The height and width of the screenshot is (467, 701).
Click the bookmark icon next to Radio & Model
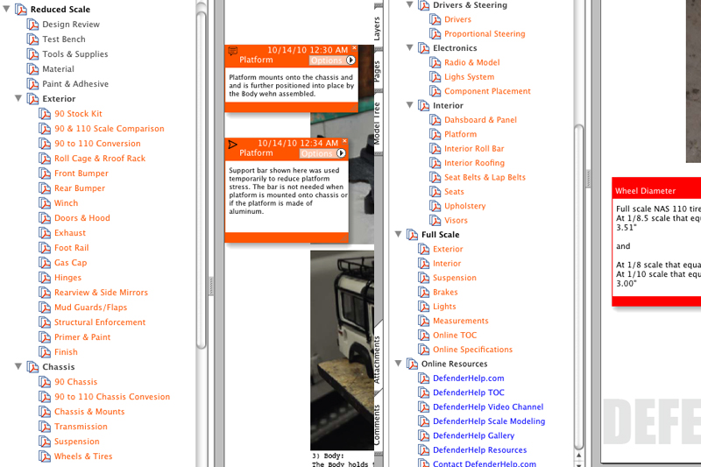tap(435, 62)
